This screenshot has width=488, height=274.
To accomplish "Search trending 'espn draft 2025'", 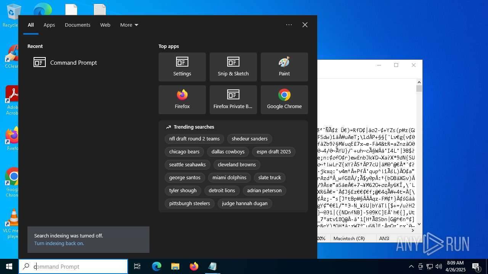I will pyautogui.click(x=274, y=152).
